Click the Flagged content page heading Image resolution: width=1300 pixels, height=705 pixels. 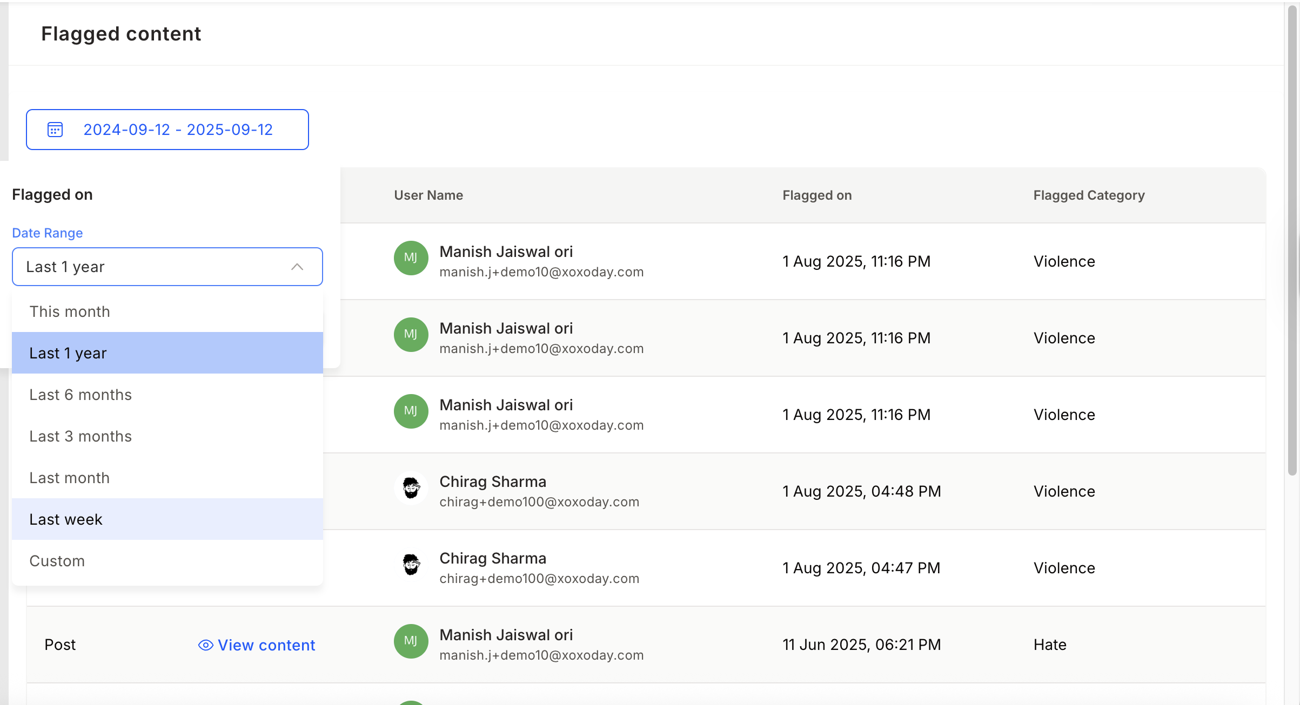[121, 33]
